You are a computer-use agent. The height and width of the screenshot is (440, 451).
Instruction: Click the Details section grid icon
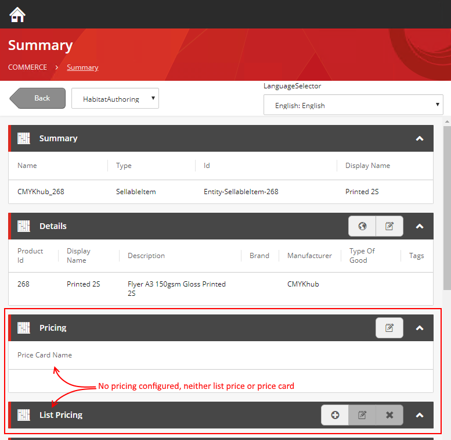click(x=24, y=226)
